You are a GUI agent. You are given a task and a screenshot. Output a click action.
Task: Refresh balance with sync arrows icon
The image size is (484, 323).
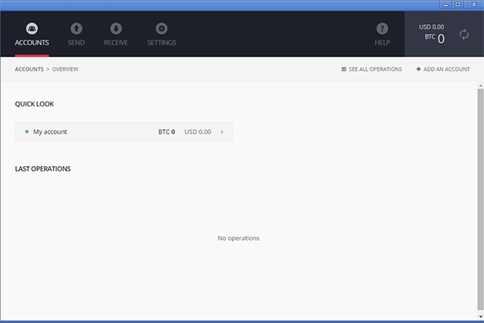(464, 34)
